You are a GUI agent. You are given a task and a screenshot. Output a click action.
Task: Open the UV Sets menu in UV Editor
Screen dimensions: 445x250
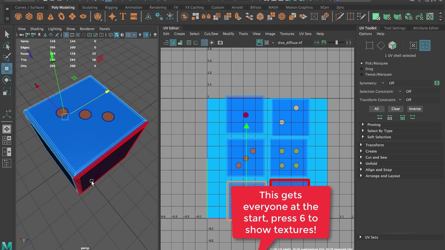coord(305,34)
